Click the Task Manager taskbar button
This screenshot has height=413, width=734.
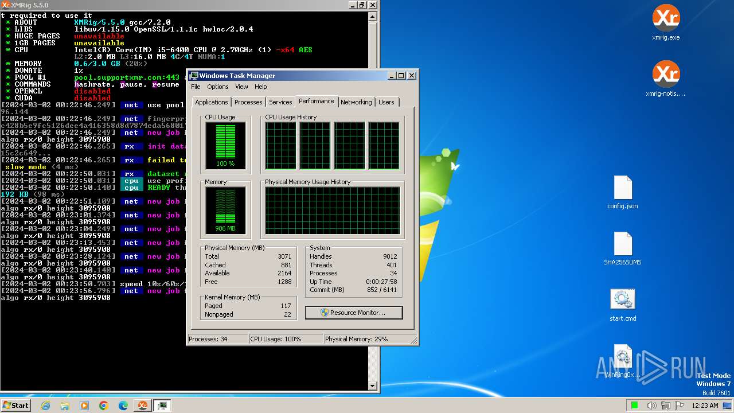(x=162, y=406)
